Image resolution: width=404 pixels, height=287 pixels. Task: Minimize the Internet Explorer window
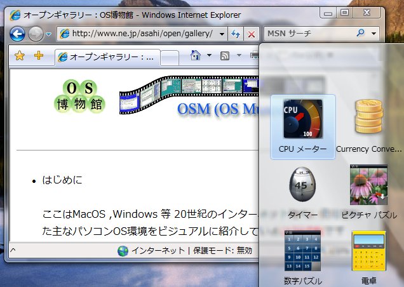pos(328,13)
